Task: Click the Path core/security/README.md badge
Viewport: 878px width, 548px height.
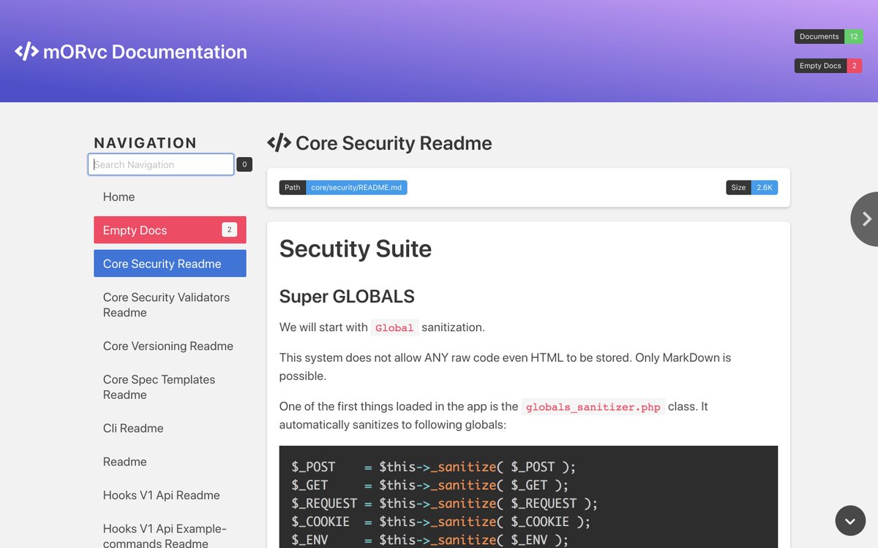Action: (x=343, y=188)
